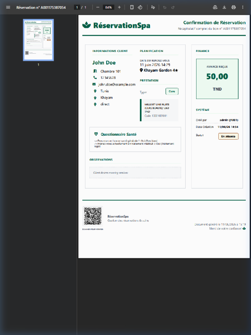The image size is (251, 335).
Task: Click the 50,00 advance amount
Action: [x=217, y=76]
